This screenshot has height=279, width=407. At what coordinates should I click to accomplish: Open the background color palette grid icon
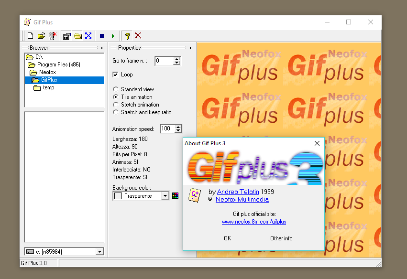click(175, 196)
